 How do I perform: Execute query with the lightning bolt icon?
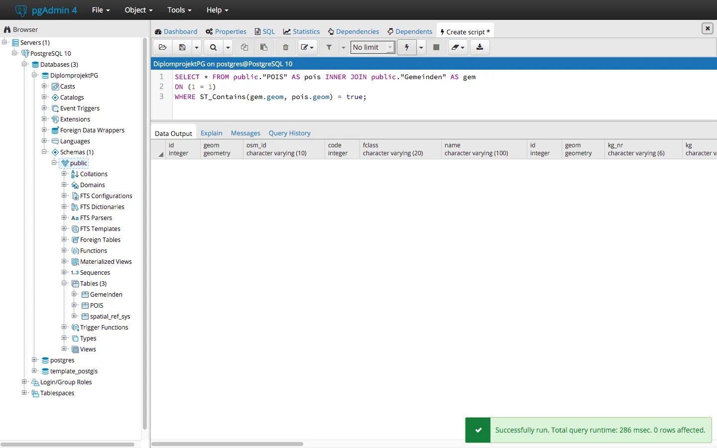point(407,47)
